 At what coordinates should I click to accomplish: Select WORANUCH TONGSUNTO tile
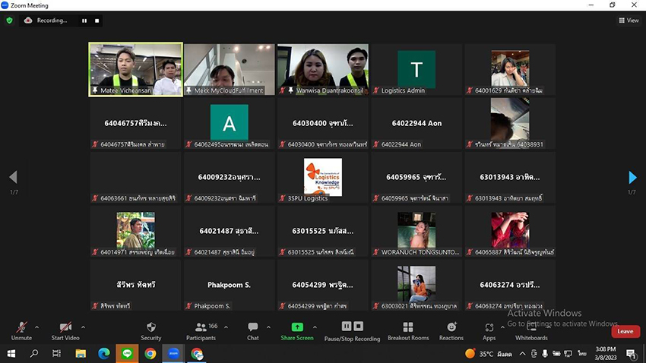click(x=416, y=232)
